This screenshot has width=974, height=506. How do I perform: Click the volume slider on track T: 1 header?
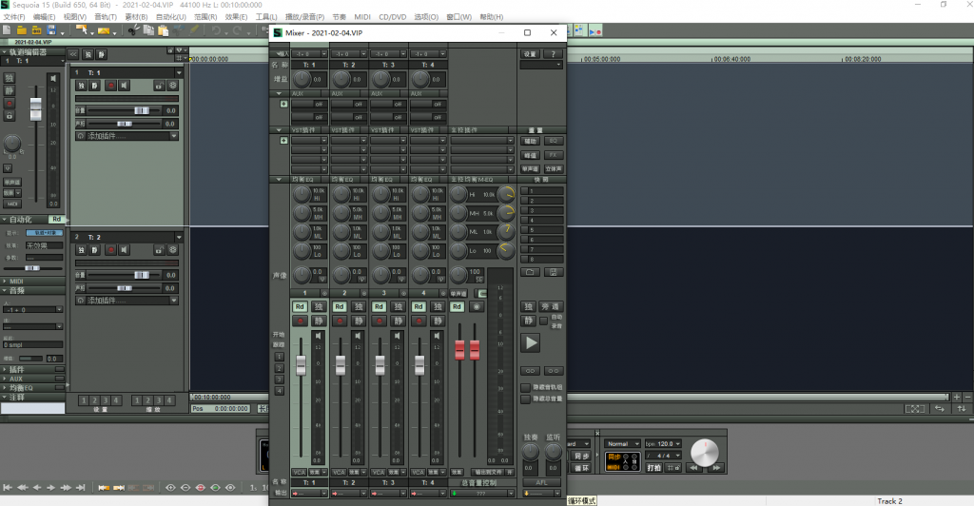[x=142, y=110]
